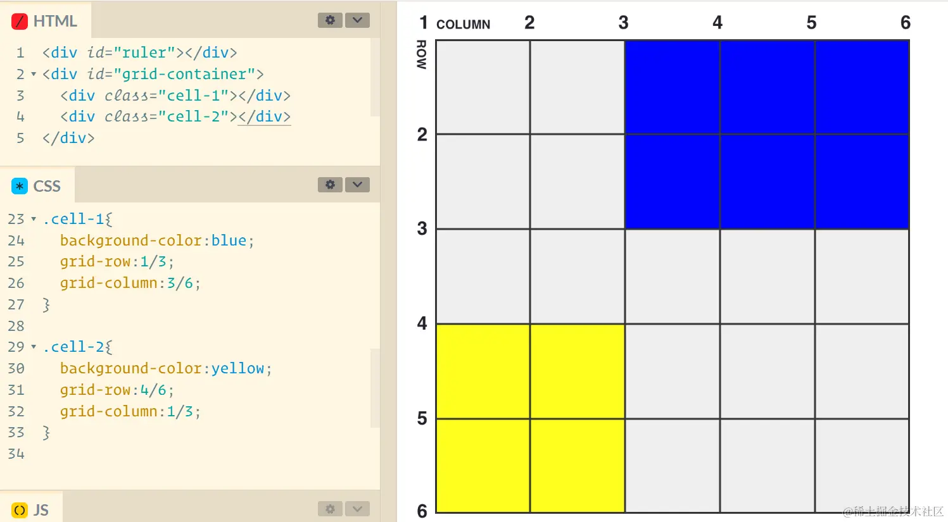Click the underlined closing div tag

pyautogui.click(x=264, y=116)
